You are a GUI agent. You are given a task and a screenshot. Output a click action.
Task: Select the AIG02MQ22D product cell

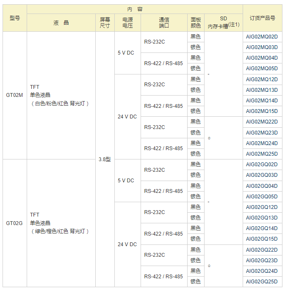262,122
